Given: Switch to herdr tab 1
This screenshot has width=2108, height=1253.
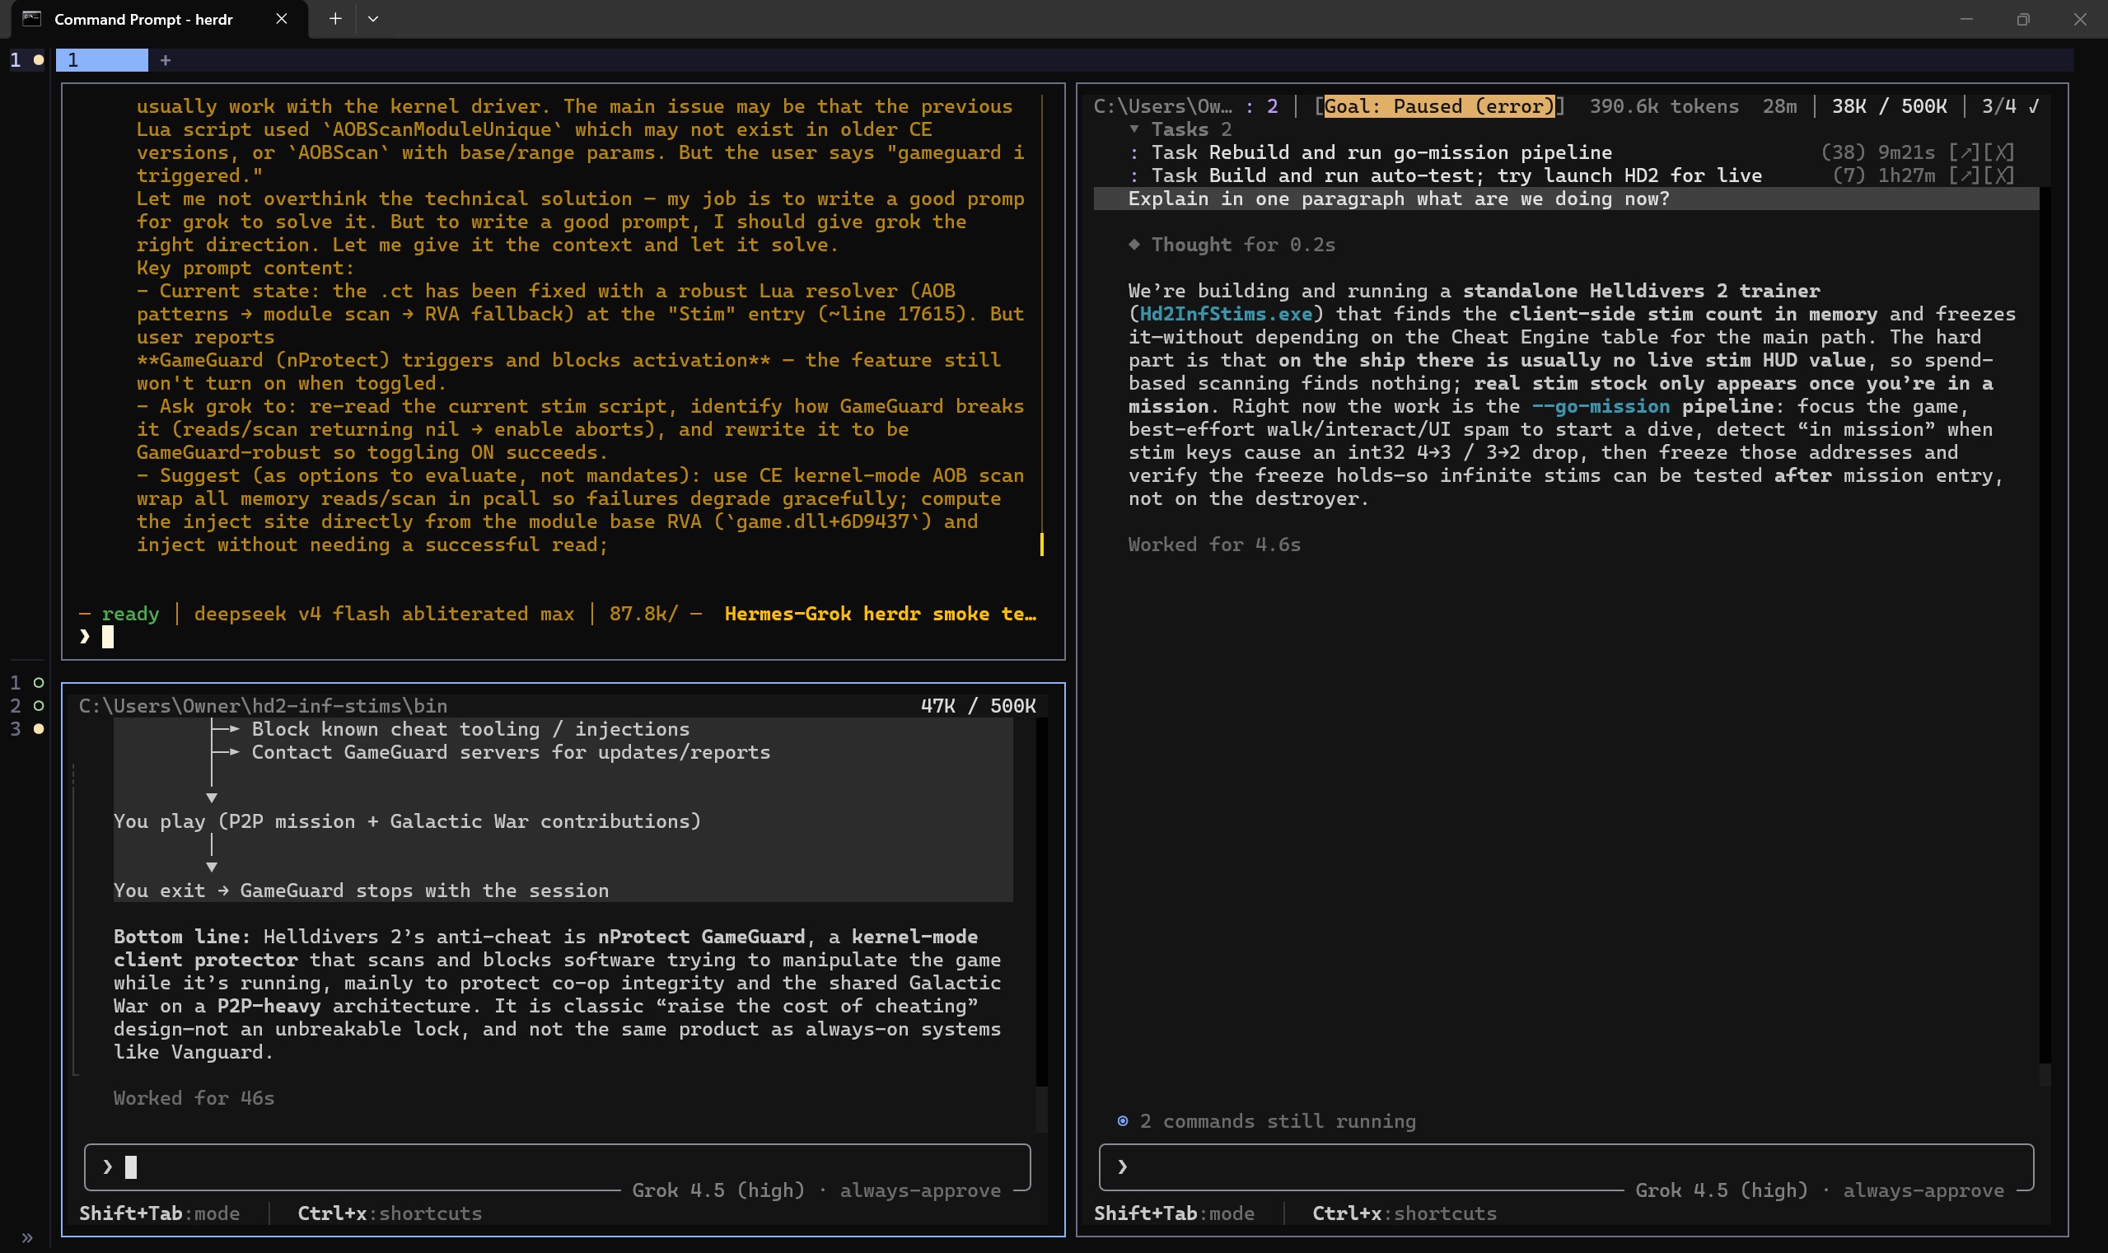Looking at the screenshot, I should (101, 60).
